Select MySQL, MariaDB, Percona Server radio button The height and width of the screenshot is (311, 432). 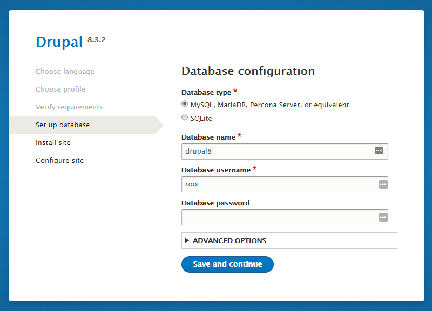[185, 104]
